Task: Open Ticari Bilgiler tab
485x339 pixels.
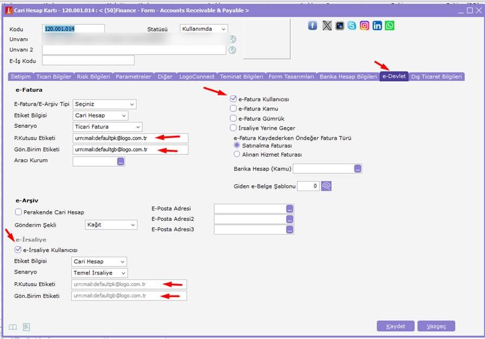Action: click(54, 77)
